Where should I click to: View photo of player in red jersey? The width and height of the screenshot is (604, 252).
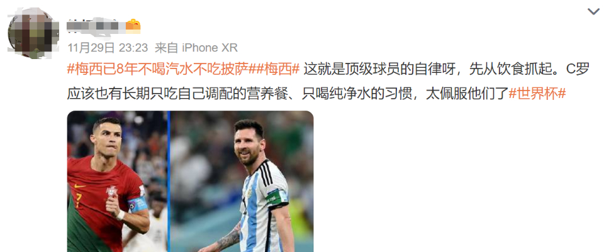click(117, 182)
